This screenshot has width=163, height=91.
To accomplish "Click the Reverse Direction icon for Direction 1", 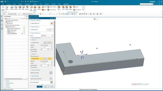I will 45,42.
